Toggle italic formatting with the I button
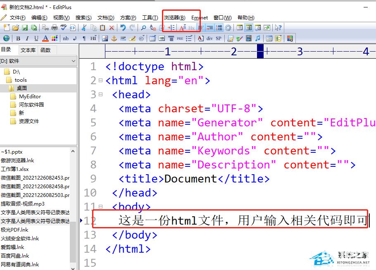Image resolution: width=376 pixels, height=270 pixels. pos(27,38)
